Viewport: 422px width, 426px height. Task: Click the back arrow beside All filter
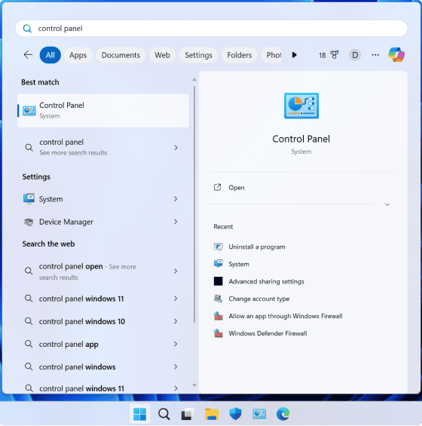click(28, 55)
